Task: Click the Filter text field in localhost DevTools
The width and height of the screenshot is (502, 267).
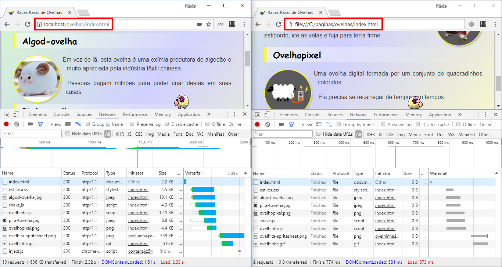Action: click(x=32, y=134)
